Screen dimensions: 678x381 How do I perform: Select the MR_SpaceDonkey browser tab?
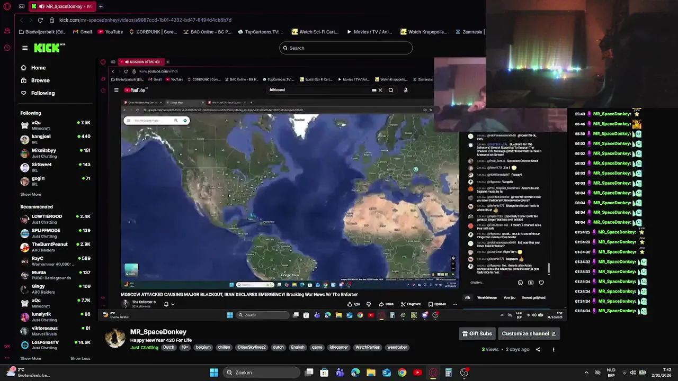[x=61, y=6]
